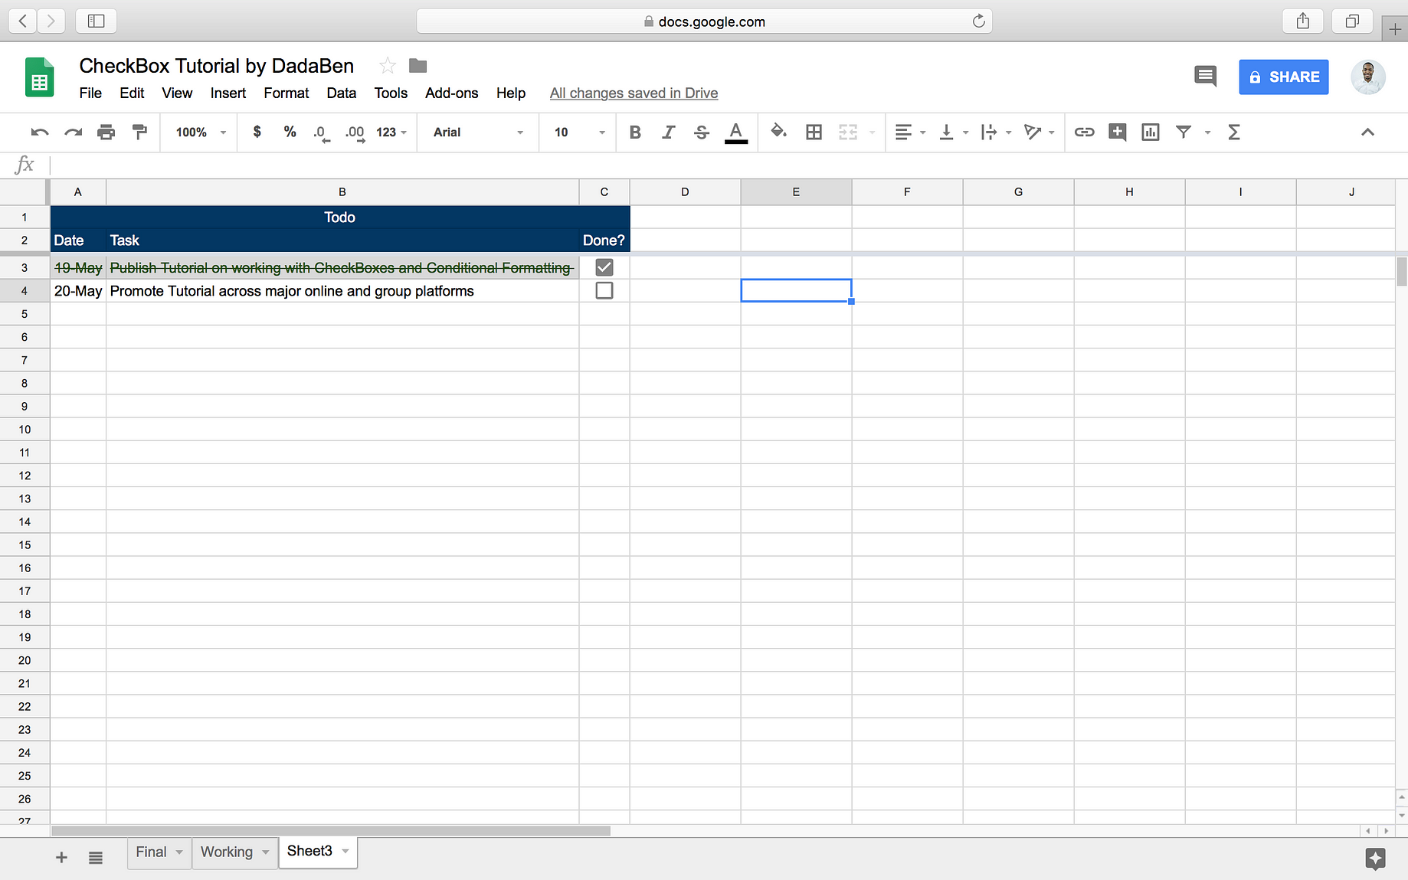This screenshot has height=880, width=1408.
Task: Open the Format menu
Action: pos(287,93)
